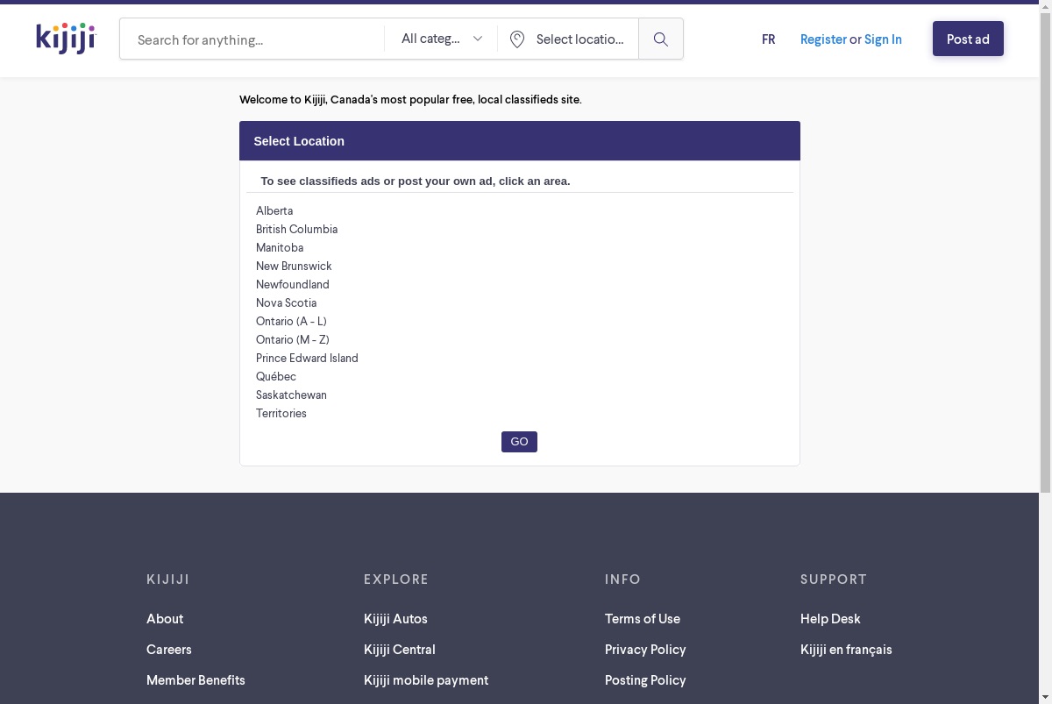Click the GO button
This screenshot has width=1052, height=704.
(519, 442)
